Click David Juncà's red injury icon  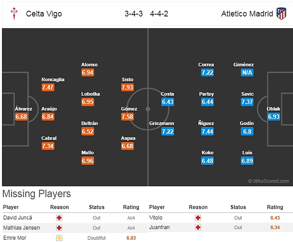(x=59, y=218)
